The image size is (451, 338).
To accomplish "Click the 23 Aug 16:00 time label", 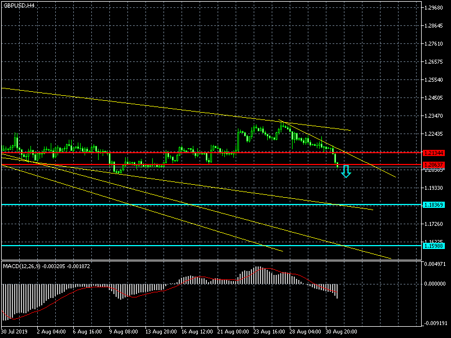I will [269, 331].
